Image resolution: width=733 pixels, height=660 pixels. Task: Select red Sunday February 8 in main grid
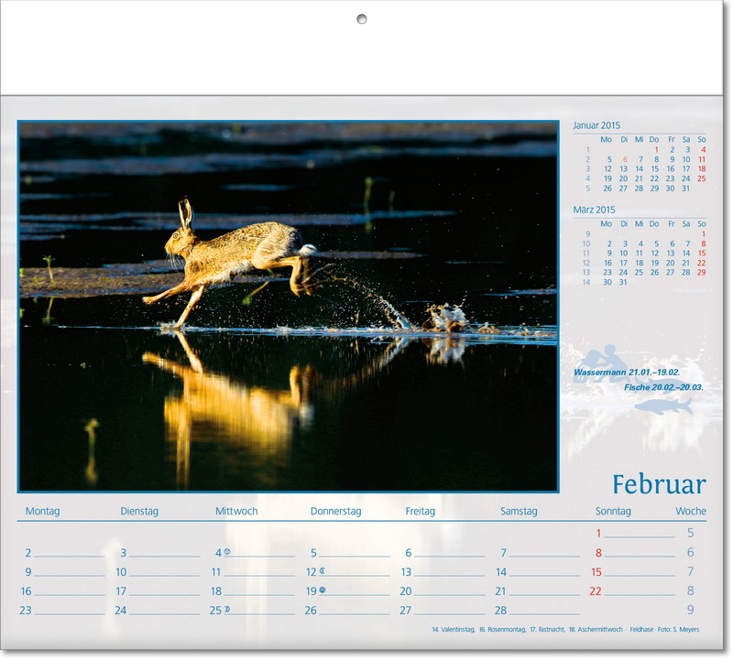[x=598, y=553]
